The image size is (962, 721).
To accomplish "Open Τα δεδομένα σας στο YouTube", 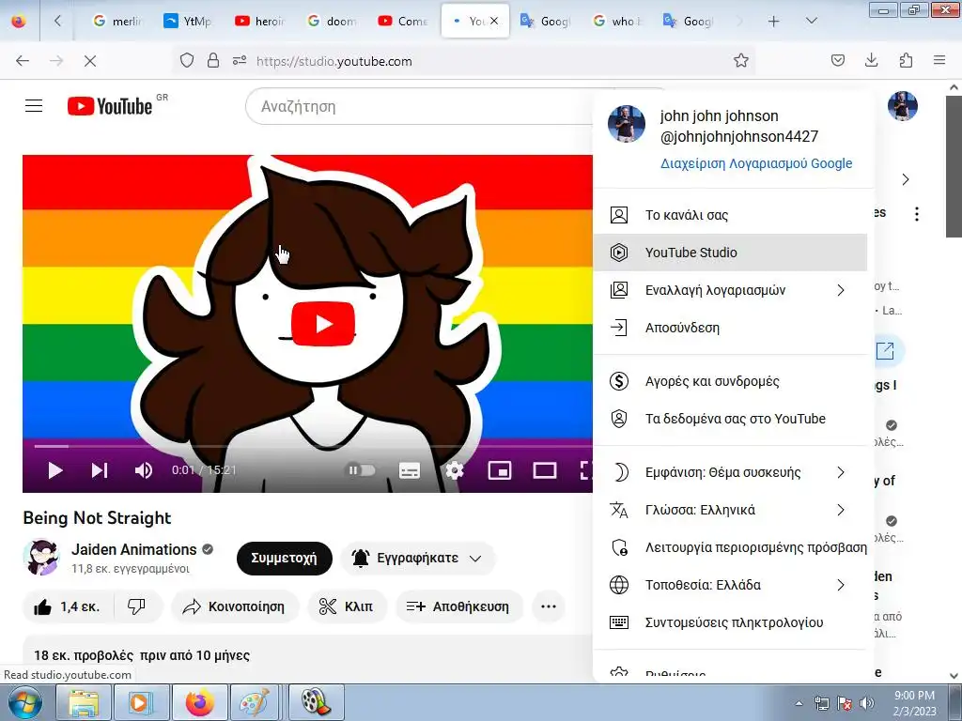I will point(730,419).
